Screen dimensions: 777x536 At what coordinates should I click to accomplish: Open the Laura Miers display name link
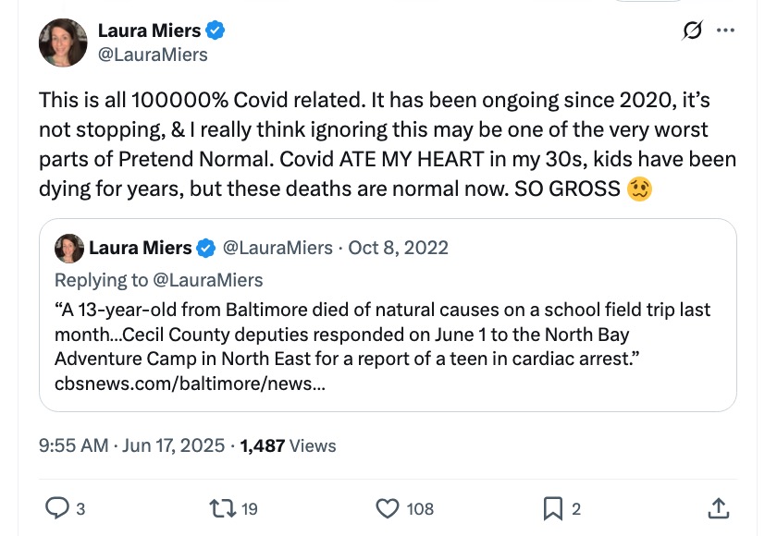pyautogui.click(x=149, y=30)
